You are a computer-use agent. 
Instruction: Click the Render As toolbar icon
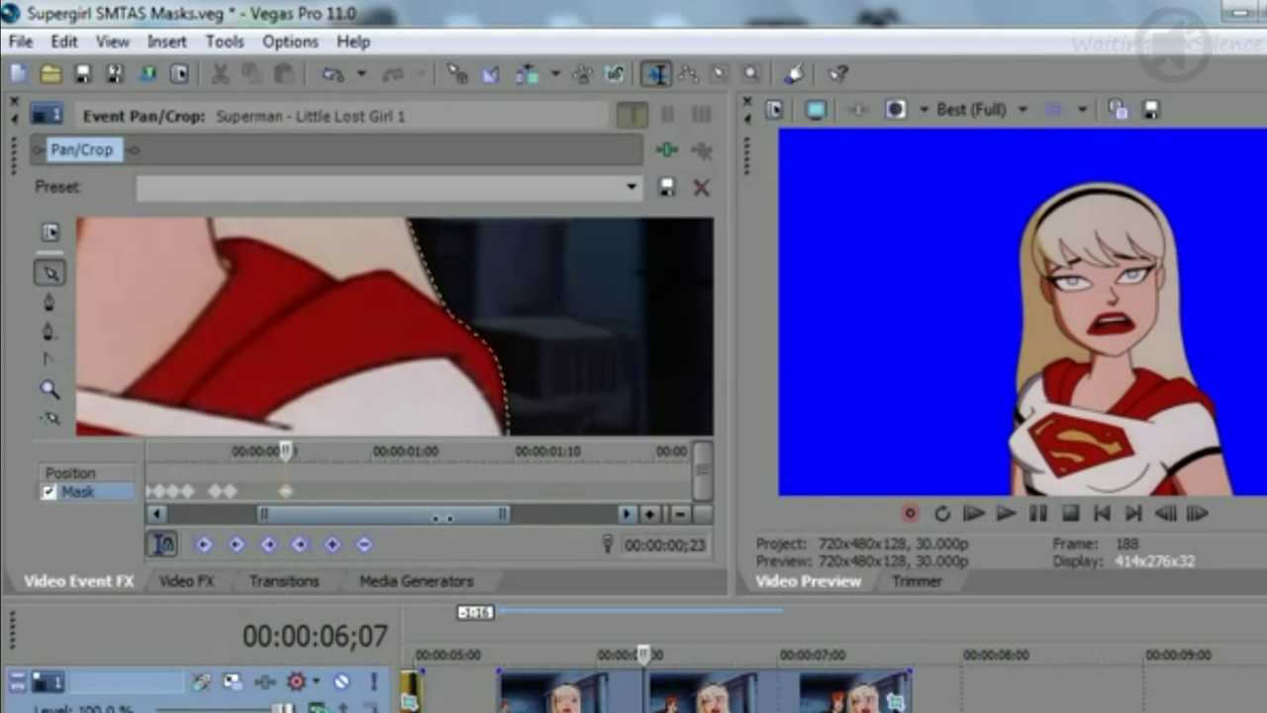[147, 74]
